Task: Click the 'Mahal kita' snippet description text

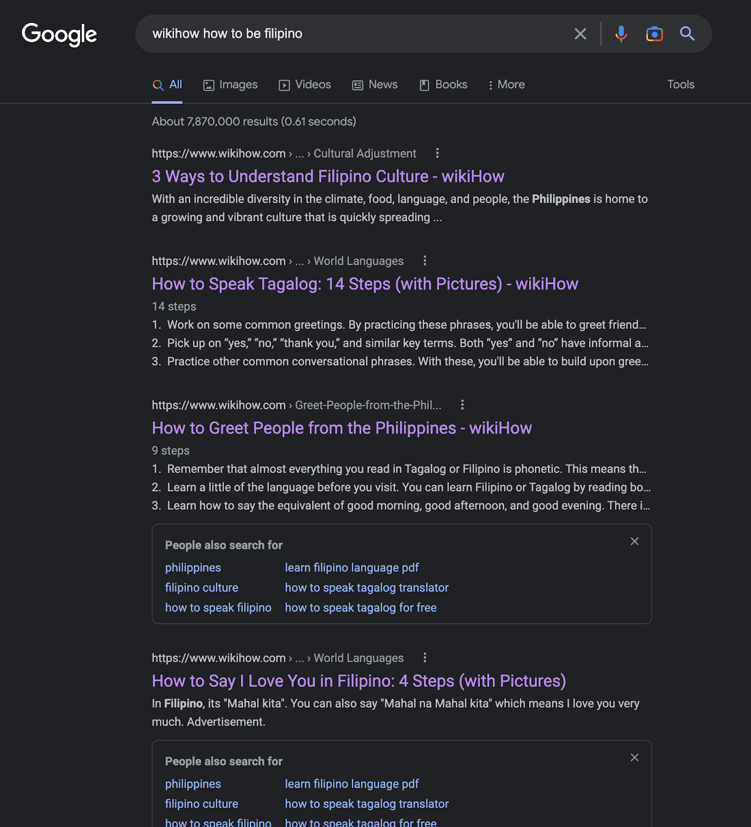Action: 396,713
